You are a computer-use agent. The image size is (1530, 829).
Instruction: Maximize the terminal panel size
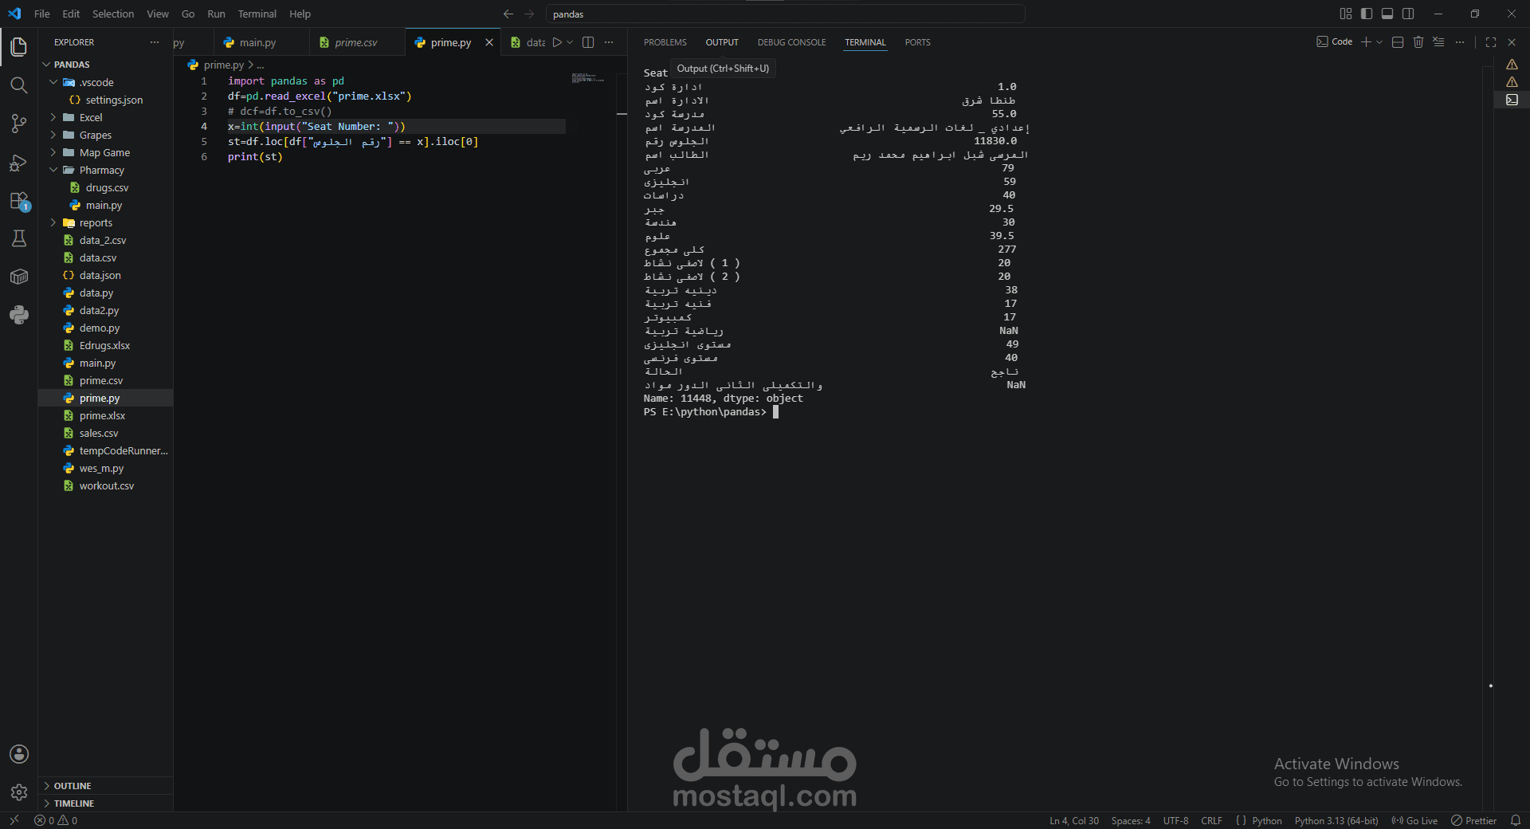(1491, 42)
